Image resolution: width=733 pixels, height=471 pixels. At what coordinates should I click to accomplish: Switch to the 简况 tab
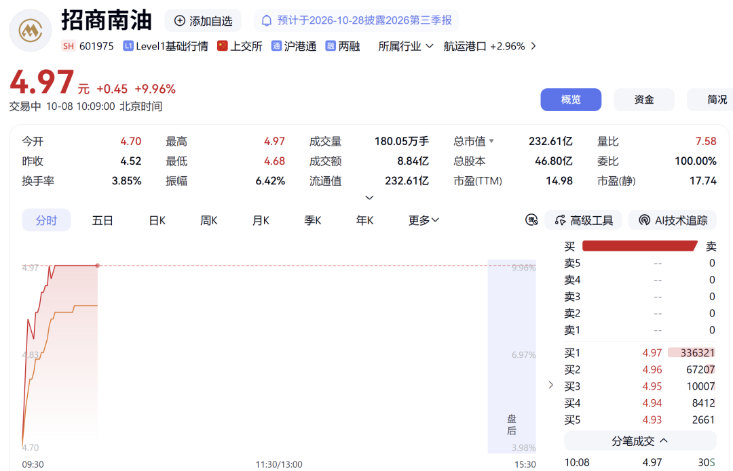tap(710, 100)
